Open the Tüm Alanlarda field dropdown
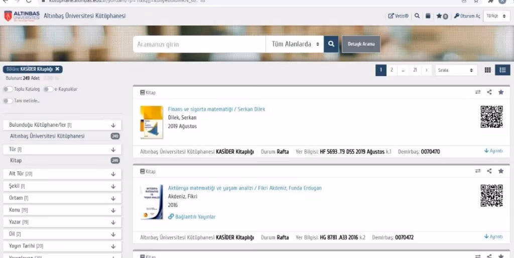Screen dimensions: 514x258 point(295,44)
